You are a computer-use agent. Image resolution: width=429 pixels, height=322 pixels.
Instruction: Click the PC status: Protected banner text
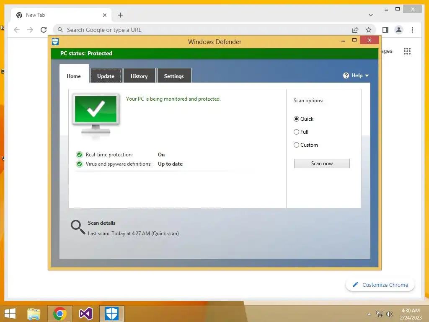(86, 53)
